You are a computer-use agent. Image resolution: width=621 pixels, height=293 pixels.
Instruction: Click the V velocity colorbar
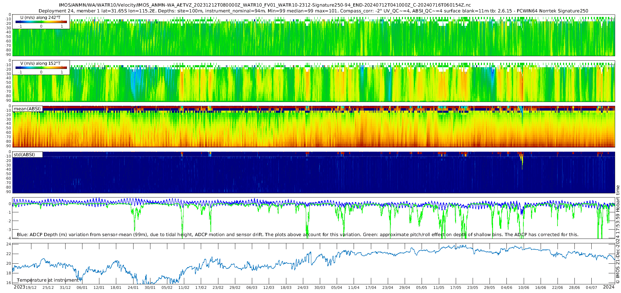[41, 68]
